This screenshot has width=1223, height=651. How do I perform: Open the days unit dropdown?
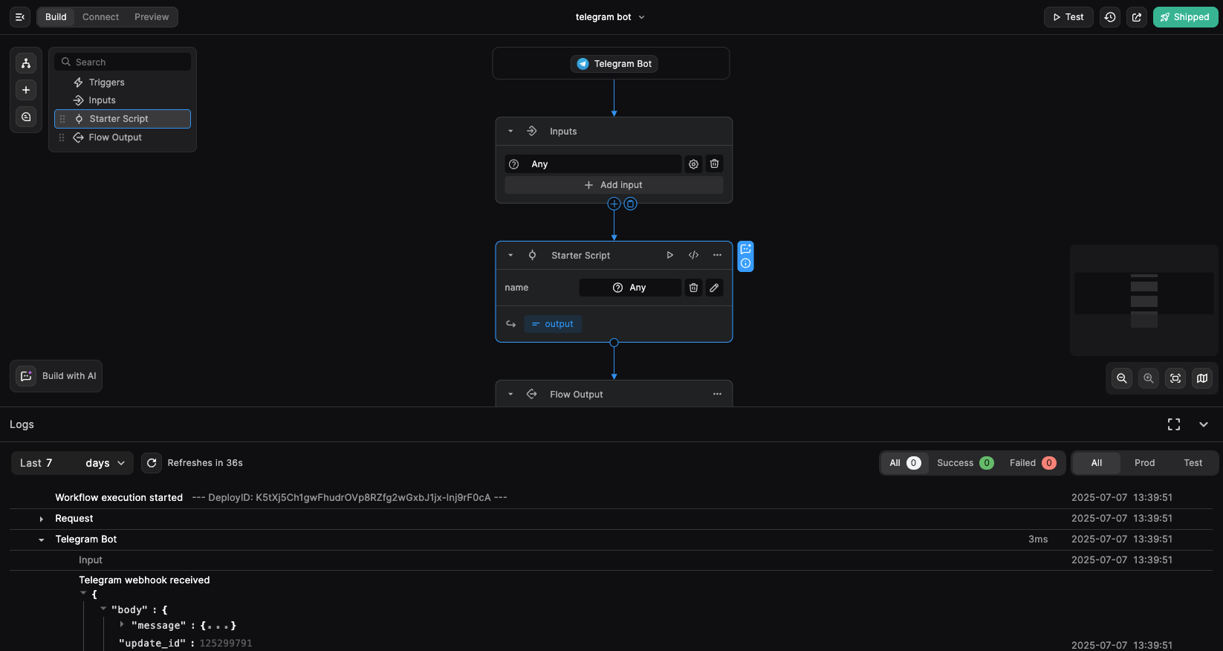[106, 463]
